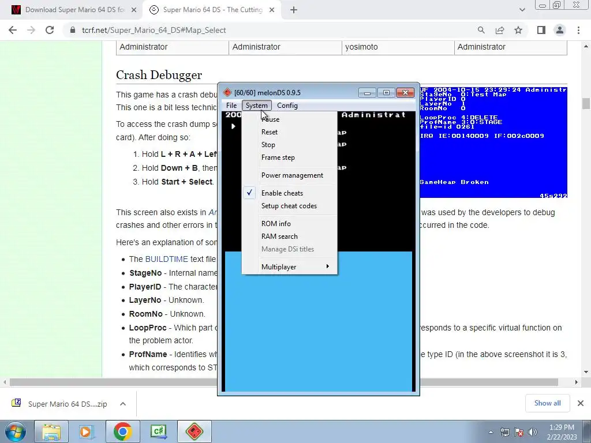Image resolution: width=591 pixels, height=443 pixels.
Task: Open the Chrome side panel icon
Action: click(x=541, y=30)
